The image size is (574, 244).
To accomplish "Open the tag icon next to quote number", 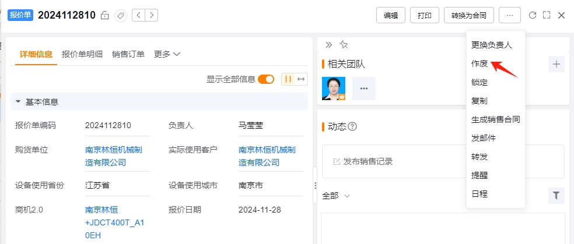I will tap(120, 15).
